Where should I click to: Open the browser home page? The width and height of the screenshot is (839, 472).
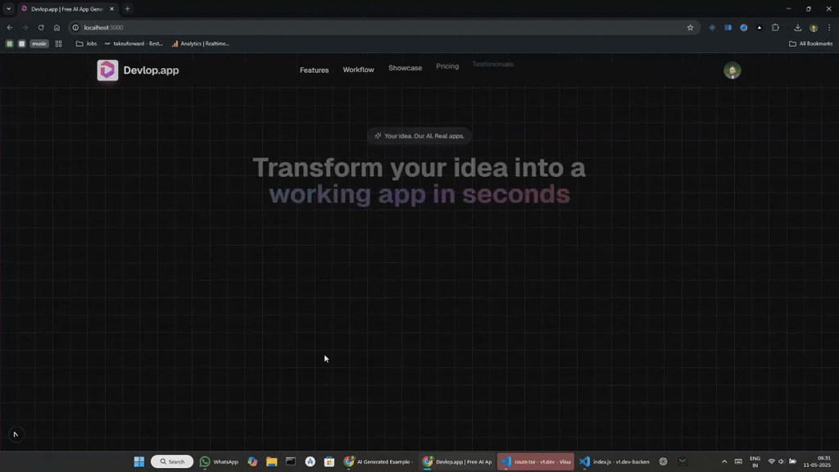57,28
